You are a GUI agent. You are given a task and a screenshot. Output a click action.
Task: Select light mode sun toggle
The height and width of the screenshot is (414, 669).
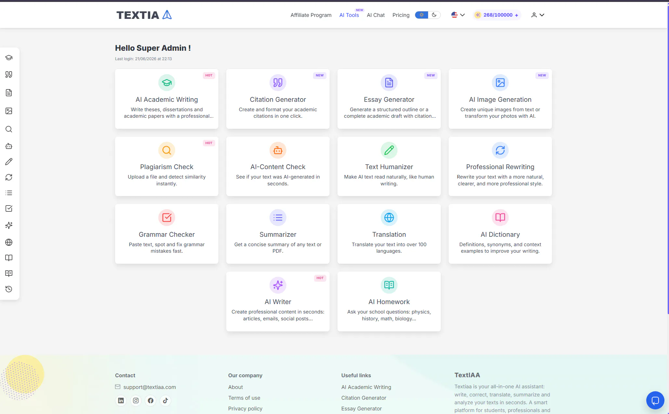tap(422, 15)
